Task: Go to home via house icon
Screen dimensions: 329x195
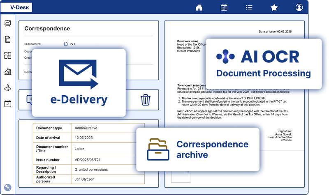Action: pyautogui.click(x=199, y=7)
